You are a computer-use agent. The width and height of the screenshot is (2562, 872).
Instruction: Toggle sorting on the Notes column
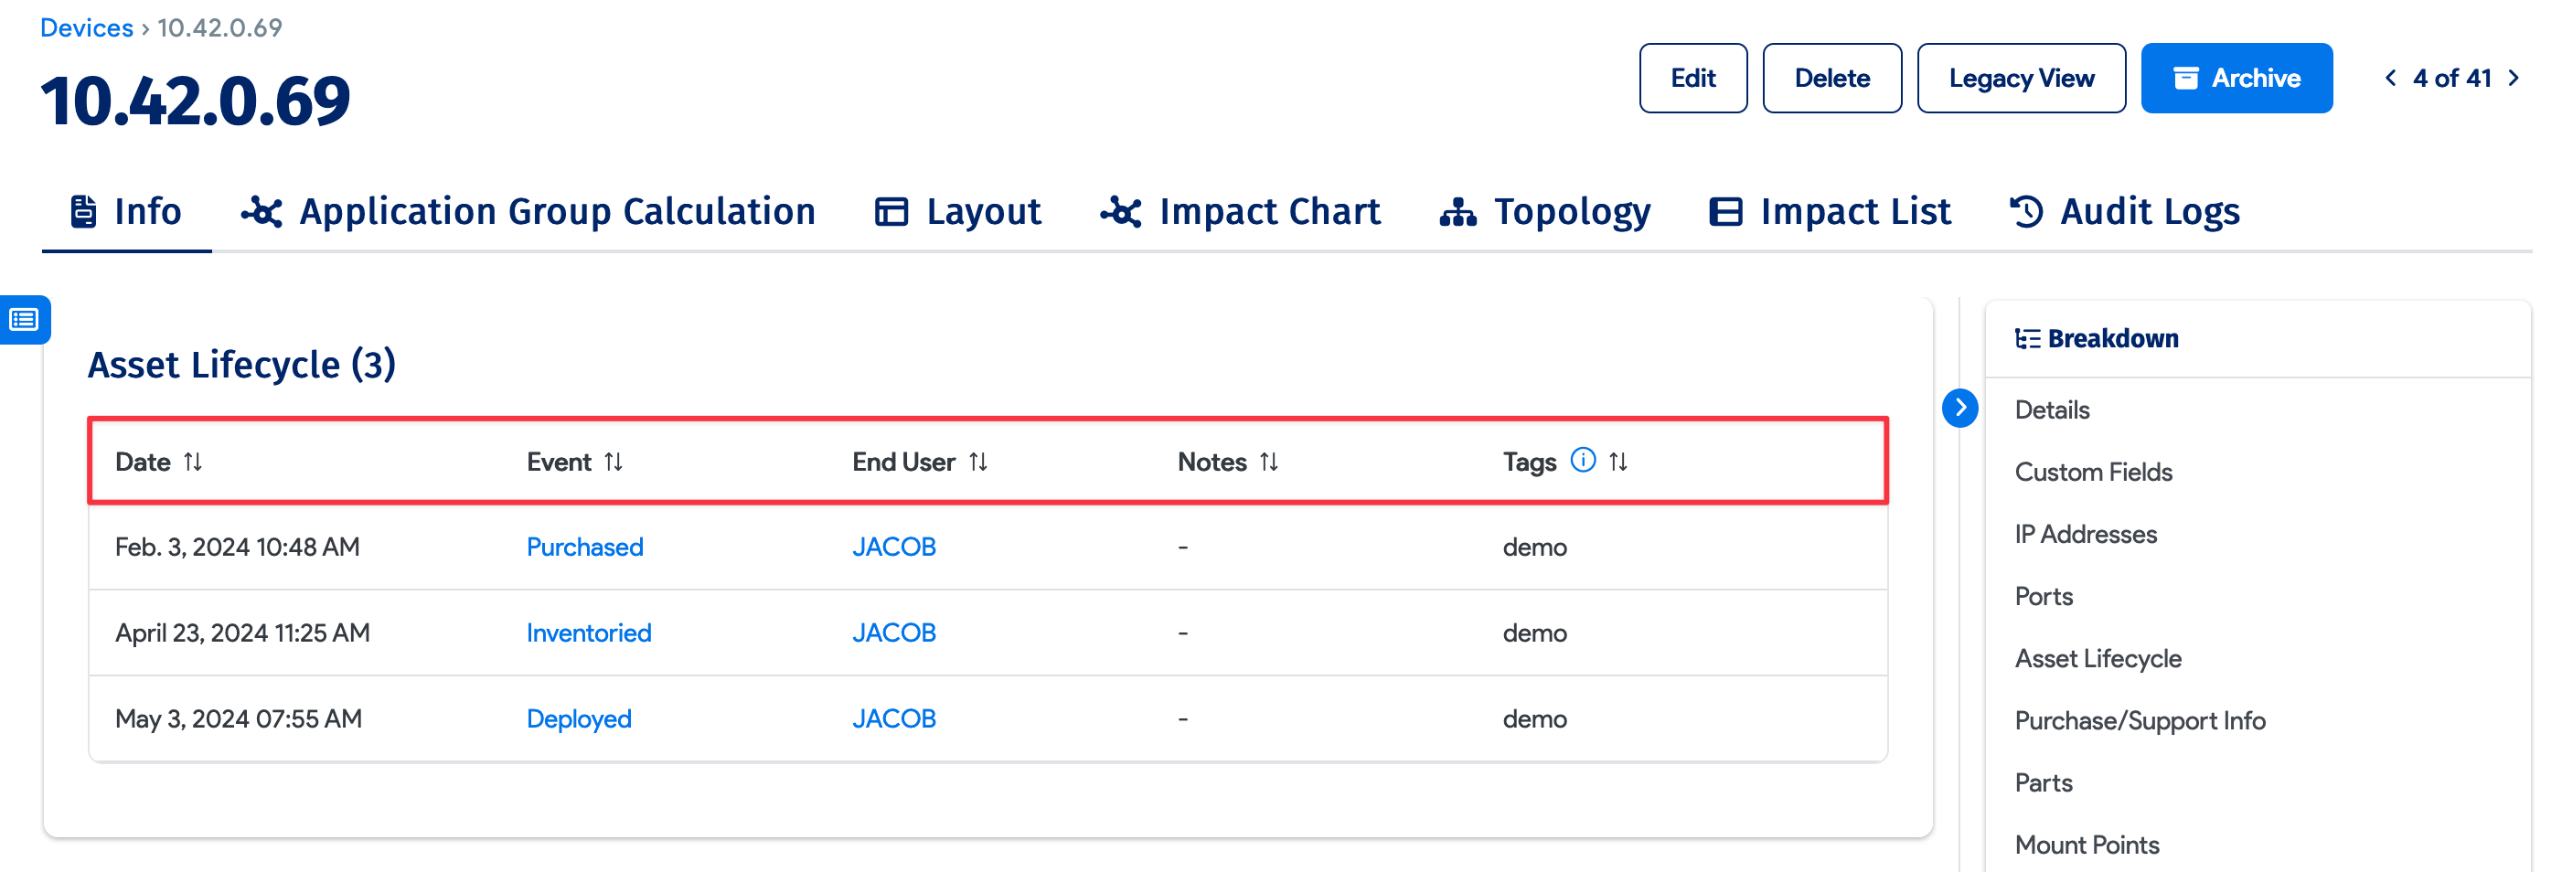1270,462
